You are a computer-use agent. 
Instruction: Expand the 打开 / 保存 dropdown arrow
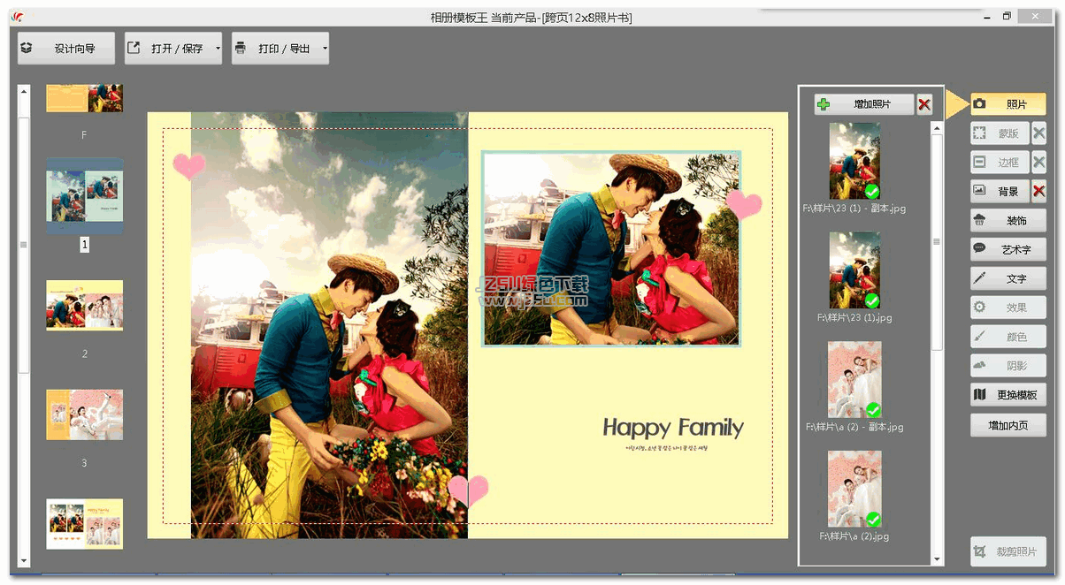pyautogui.click(x=218, y=49)
